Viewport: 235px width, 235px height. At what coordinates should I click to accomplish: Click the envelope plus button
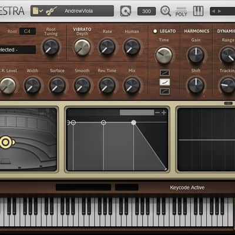click(x=163, y=113)
